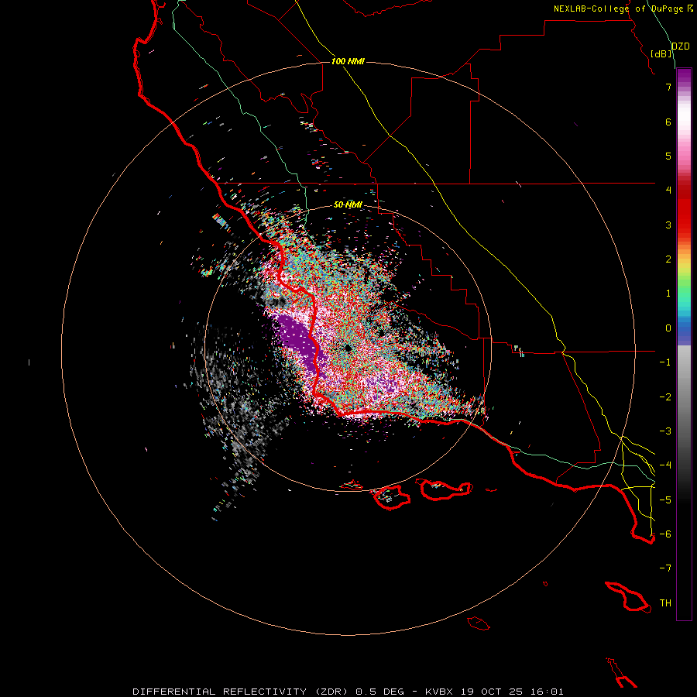Screen dimensions: 697x697
Task: Click the 2 value on color scale
Action: click(x=668, y=259)
